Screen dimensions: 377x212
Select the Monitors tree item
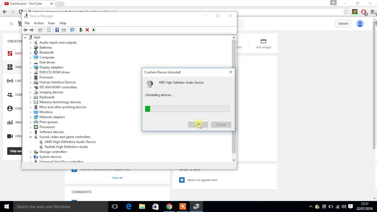(x=46, y=112)
